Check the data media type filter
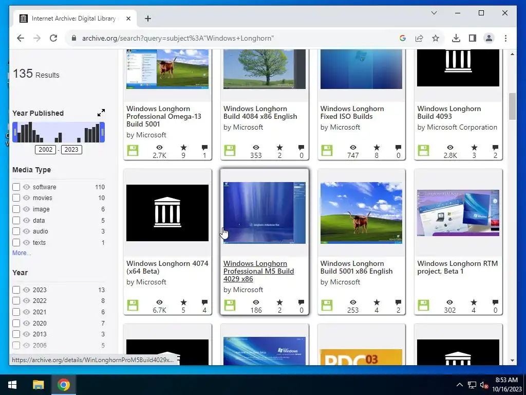The width and height of the screenshot is (526, 395). point(16,220)
